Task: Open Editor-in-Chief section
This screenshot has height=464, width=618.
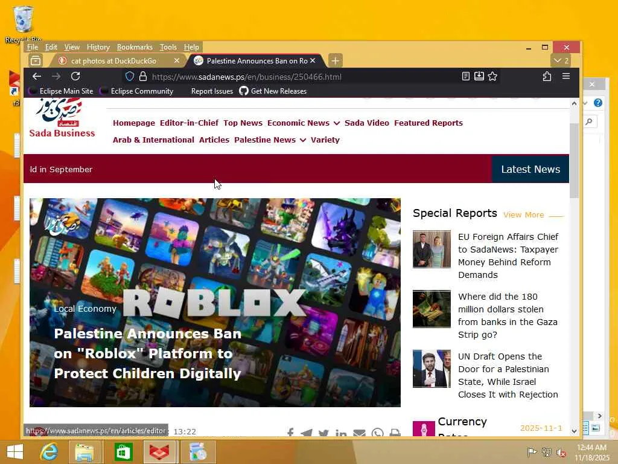Action: coord(189,123)
